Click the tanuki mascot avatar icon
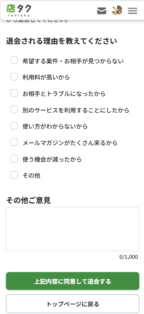Image resolution: width=144 pixels, height=314 pixels. pos(117,10)
